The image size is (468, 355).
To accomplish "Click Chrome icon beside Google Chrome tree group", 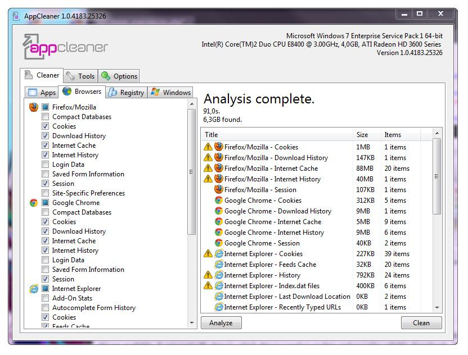I will pyautogui.click(x=34, y=203).
